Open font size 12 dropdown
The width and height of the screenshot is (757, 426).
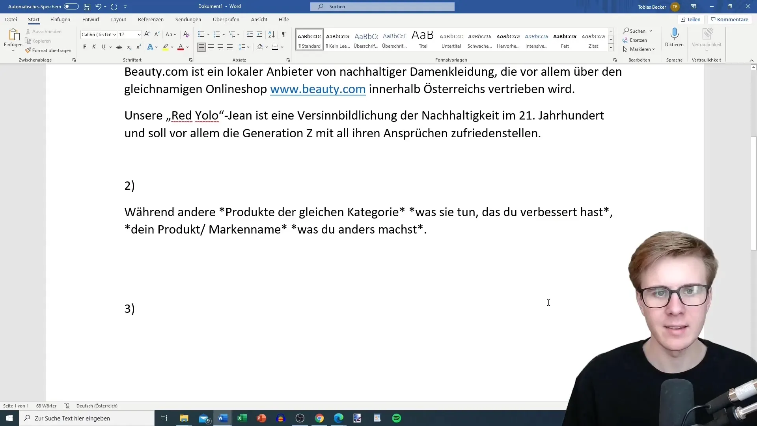[x=139, y=35]
